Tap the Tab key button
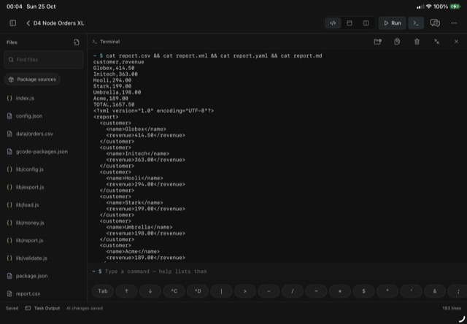Image resolution: width=467 pixels, height=324 pixels. [103, 291]
